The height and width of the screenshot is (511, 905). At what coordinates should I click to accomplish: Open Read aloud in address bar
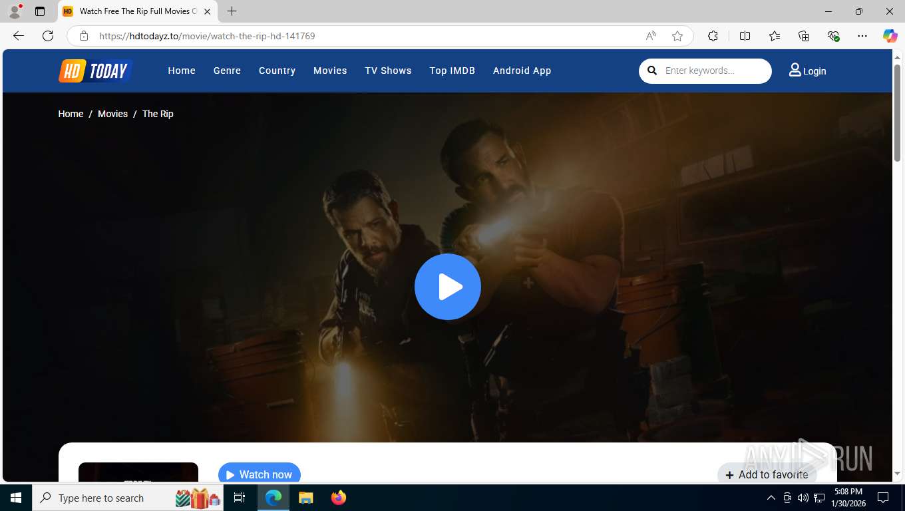(x=651, y=36)
